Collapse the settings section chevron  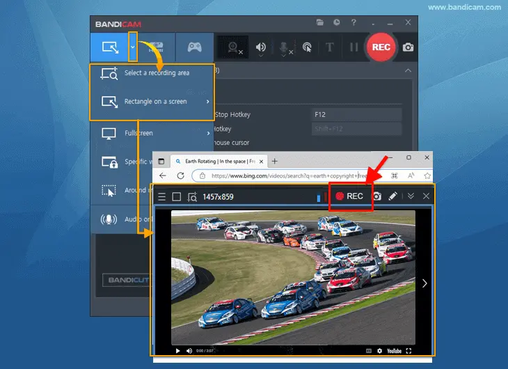point(408,71)
